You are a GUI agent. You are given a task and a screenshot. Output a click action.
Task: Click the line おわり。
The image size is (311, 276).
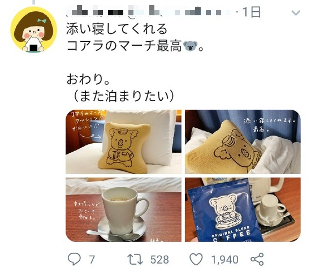coord(88,79)
